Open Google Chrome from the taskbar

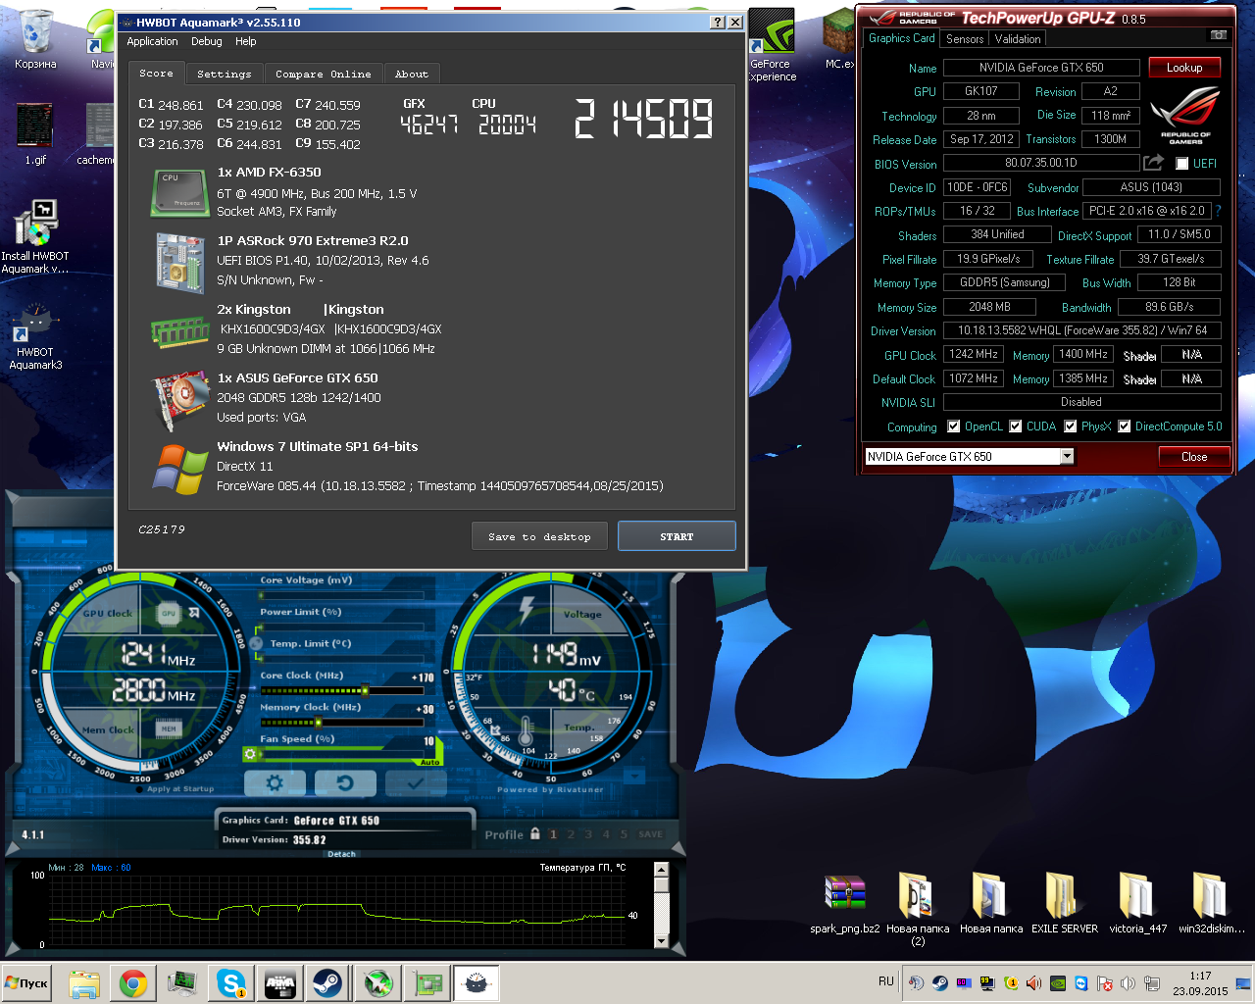pos(133,982)
